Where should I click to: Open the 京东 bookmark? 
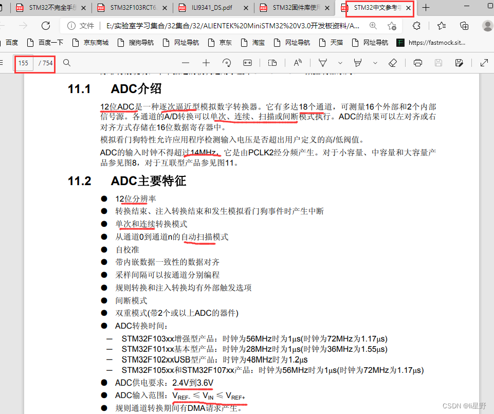220,43
